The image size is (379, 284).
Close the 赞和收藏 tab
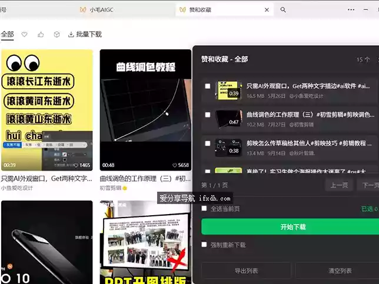(x=267, y=10)
